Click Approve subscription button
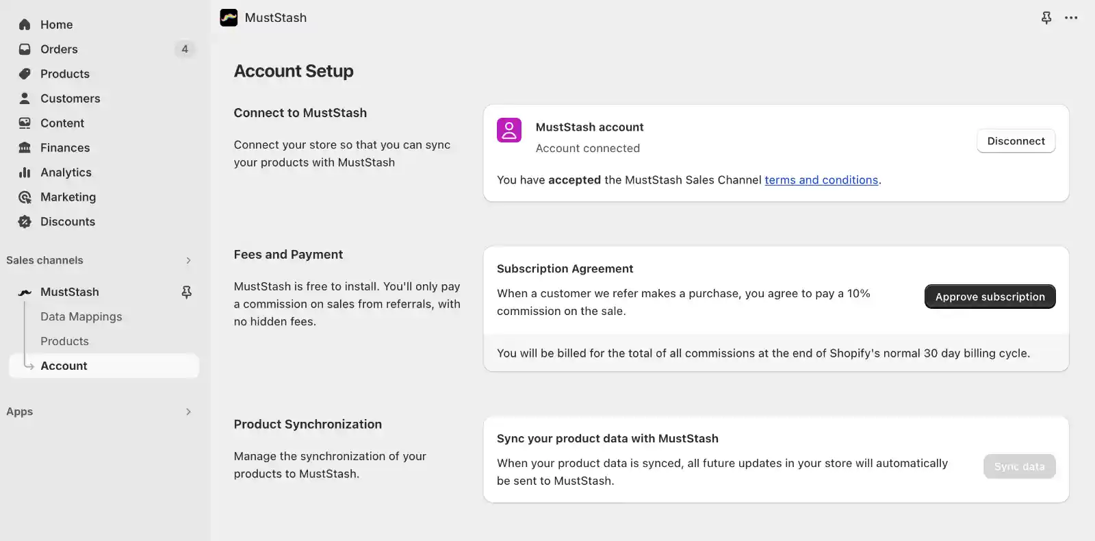Screen dimensions: 1095x541 pos(990,297)
